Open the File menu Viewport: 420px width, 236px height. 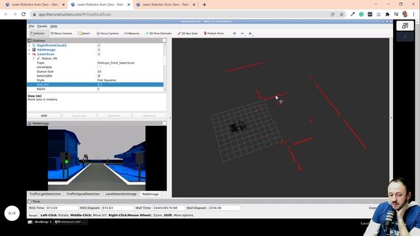click(31, 26)
